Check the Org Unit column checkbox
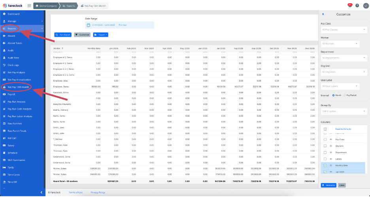 [x=325, y=146]
